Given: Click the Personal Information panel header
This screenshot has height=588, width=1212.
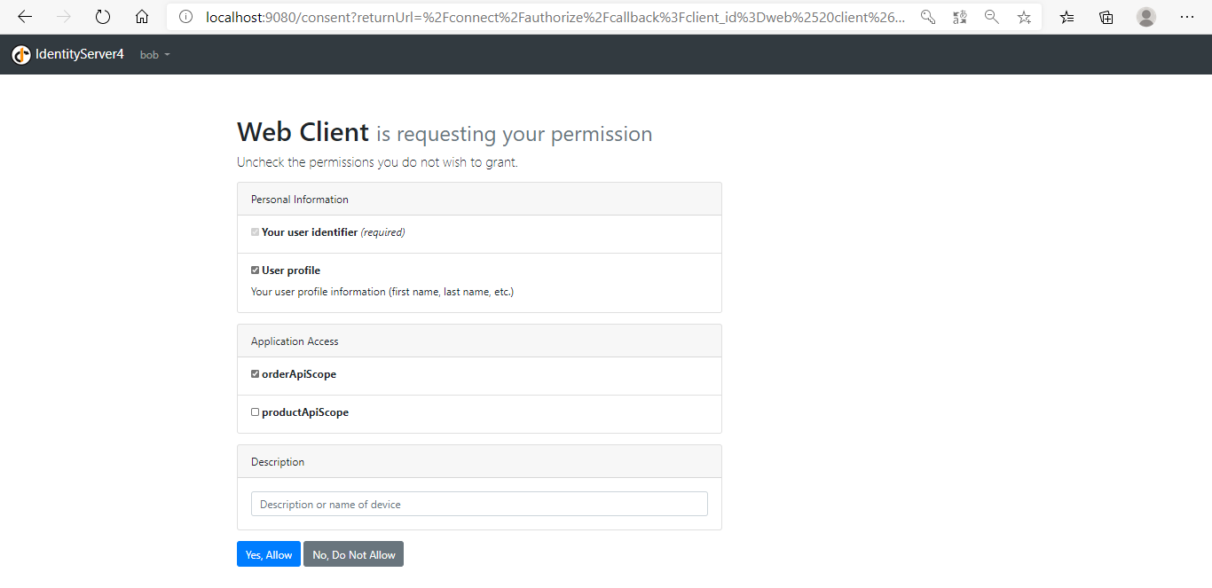Looking at the screenshot, I should pyautogui.click(x=479, y=200).
